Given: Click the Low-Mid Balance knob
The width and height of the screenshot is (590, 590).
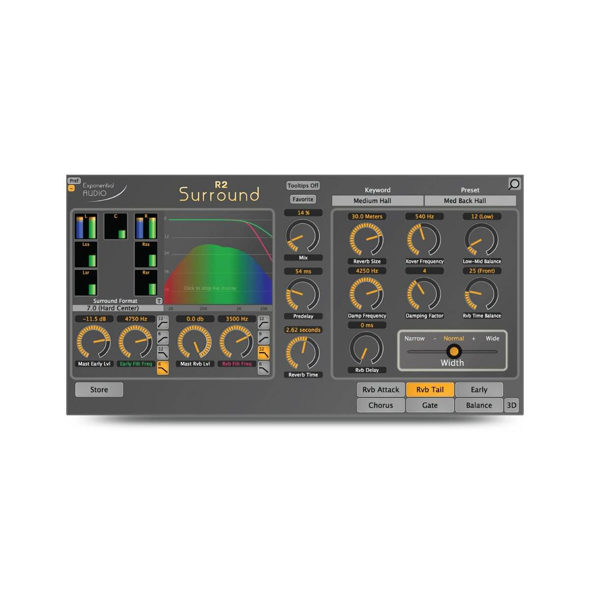Looking at the screenshot, I should [x=482, y=240].
